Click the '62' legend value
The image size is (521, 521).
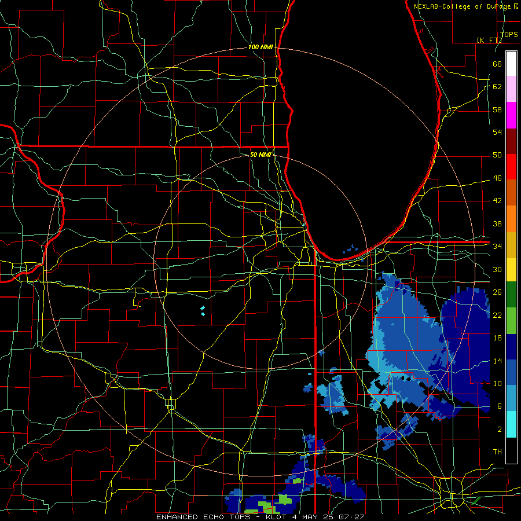497,87
